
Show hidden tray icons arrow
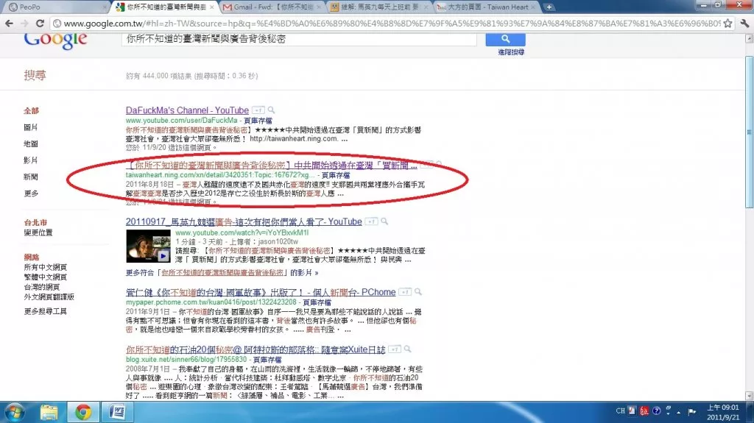(x=678, y=412)
